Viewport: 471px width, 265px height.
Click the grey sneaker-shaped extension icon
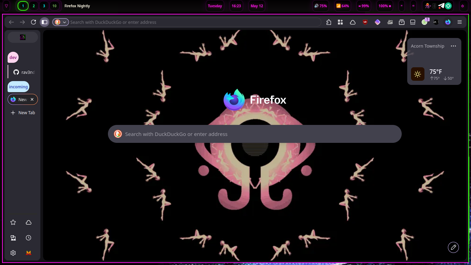(x=390, y=22)
